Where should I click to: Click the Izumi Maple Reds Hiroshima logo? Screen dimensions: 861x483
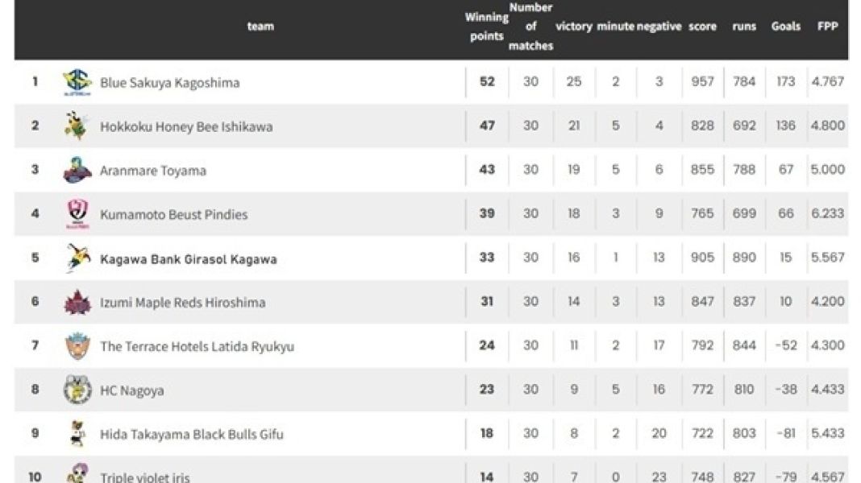77,303
